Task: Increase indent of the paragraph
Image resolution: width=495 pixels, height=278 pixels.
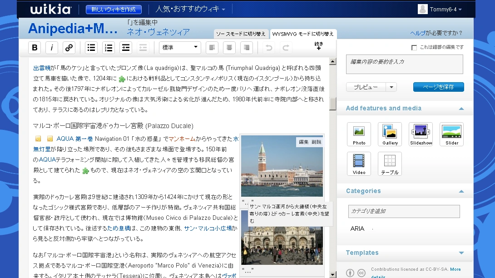Action: (x=126, y=48)
